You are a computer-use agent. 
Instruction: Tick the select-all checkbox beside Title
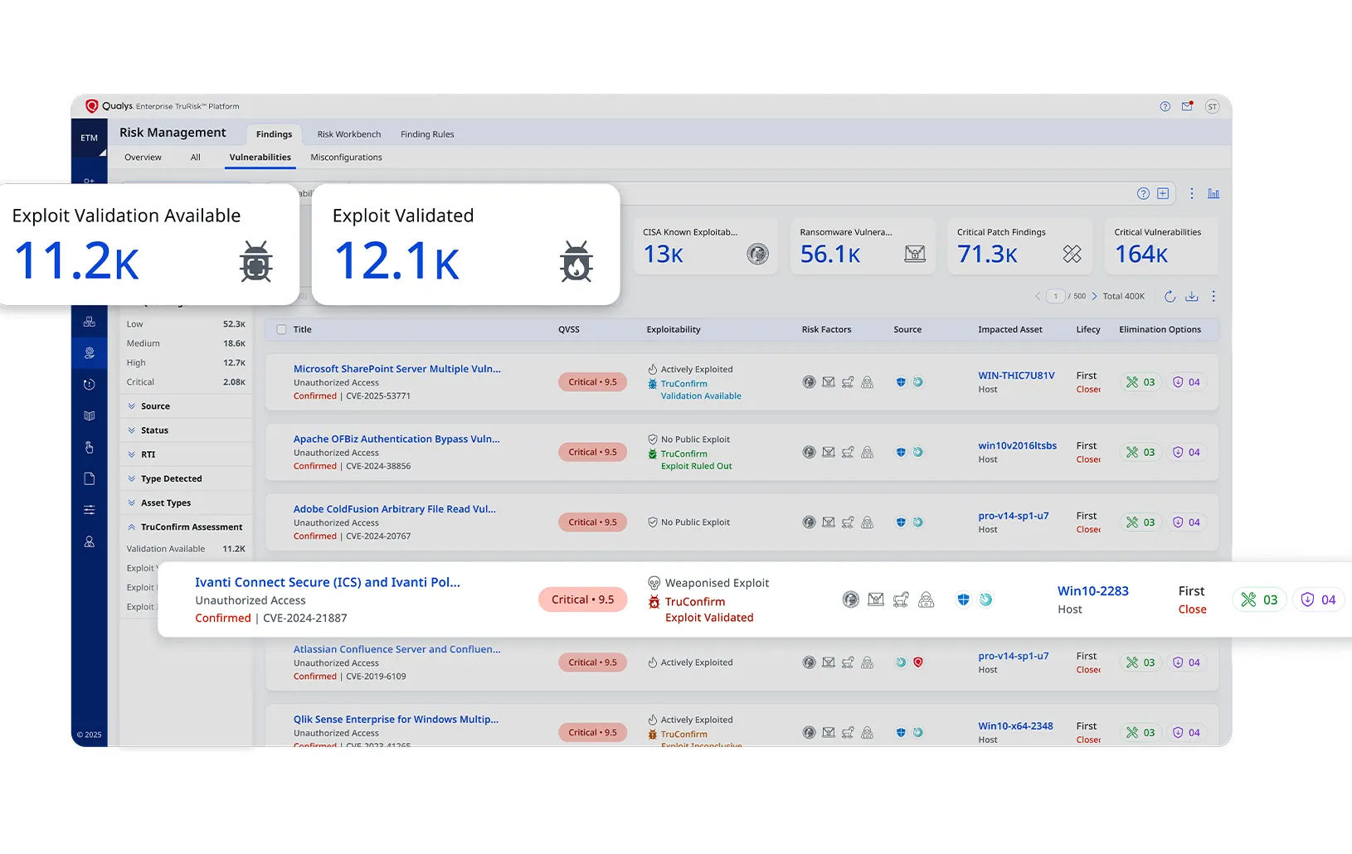281,329
